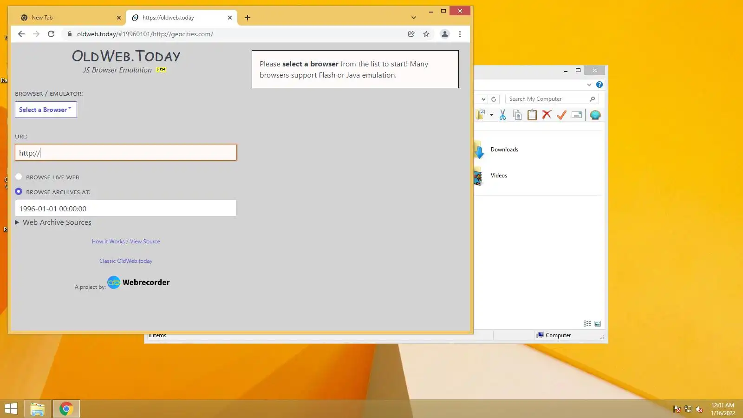Viewport: 743px width, 418px height.
Task: Click the Chrome back arrow
Action: 21,34
